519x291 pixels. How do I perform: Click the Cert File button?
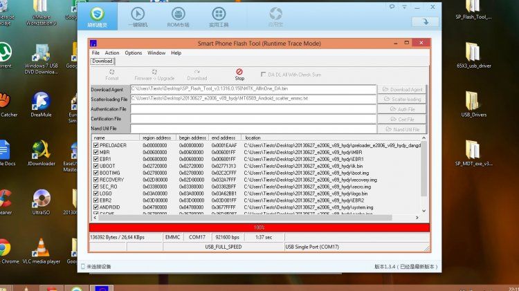point(402,120)
